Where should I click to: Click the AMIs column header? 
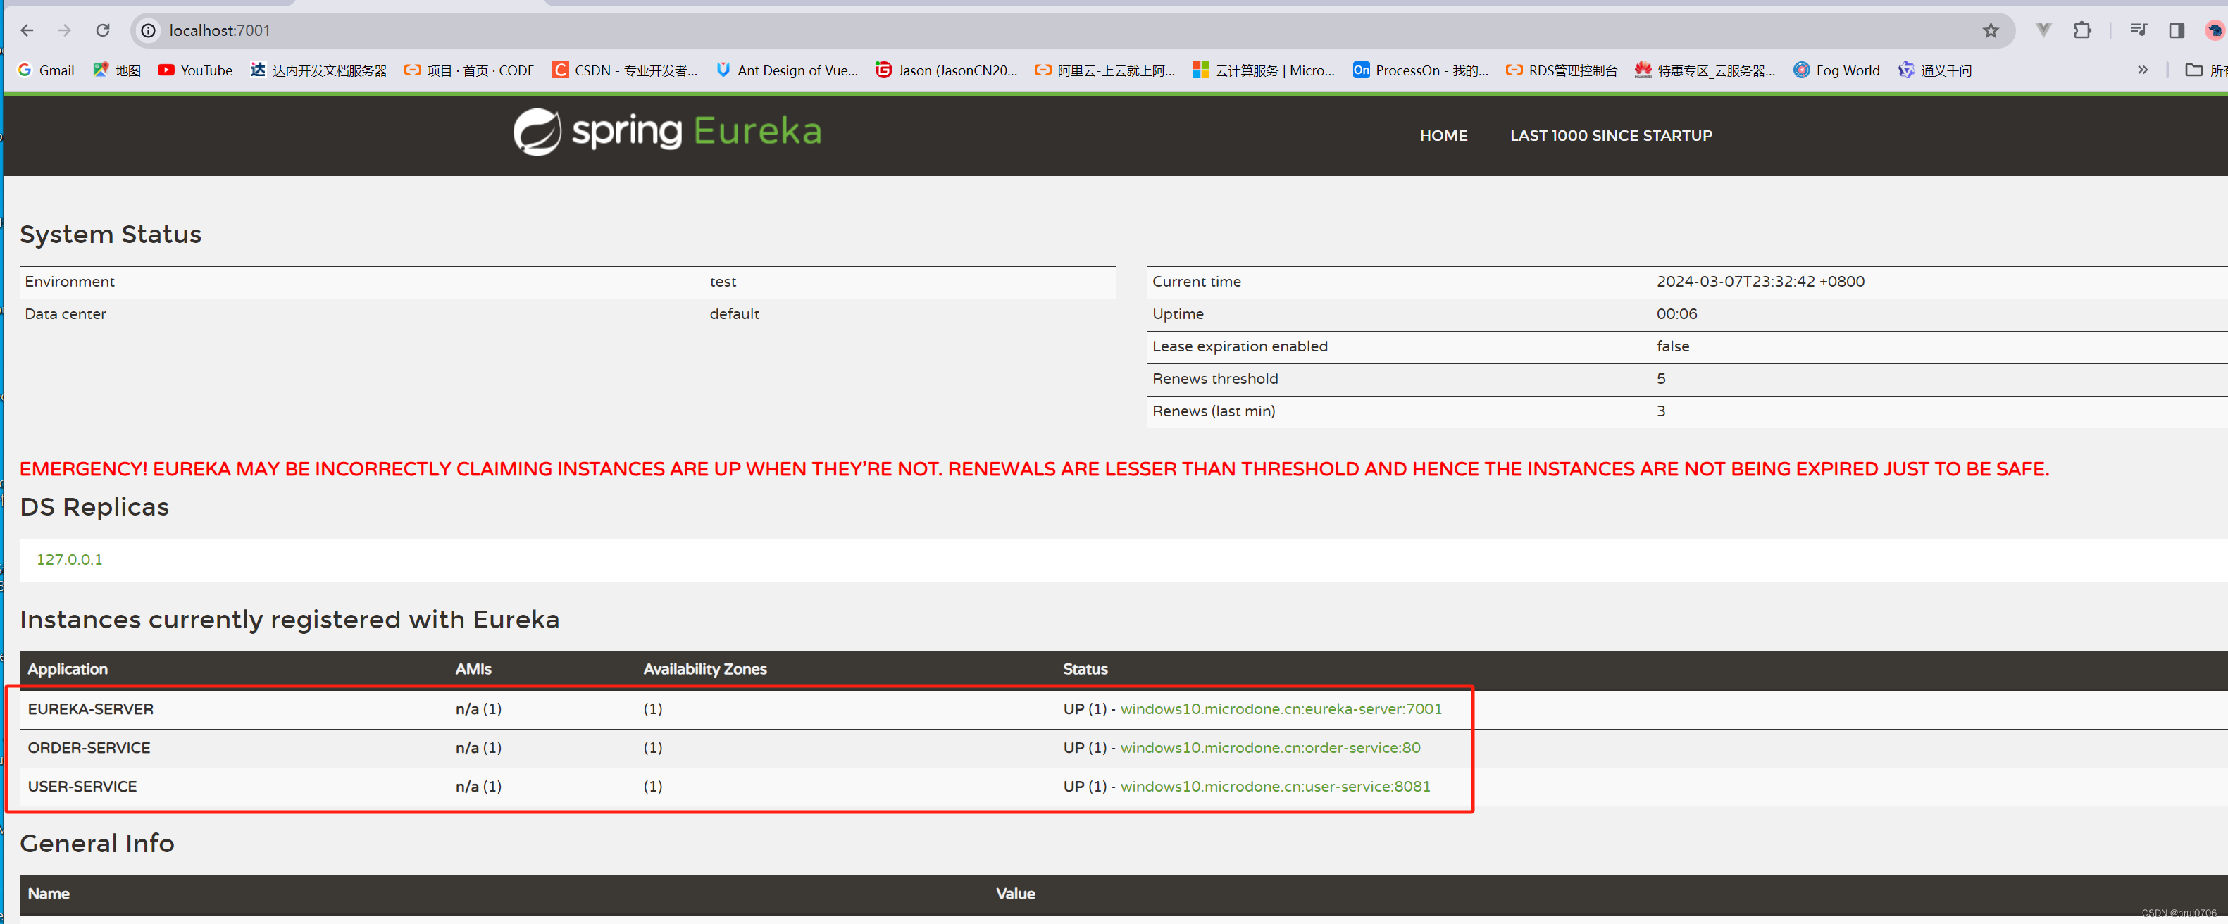click(473, 669)
